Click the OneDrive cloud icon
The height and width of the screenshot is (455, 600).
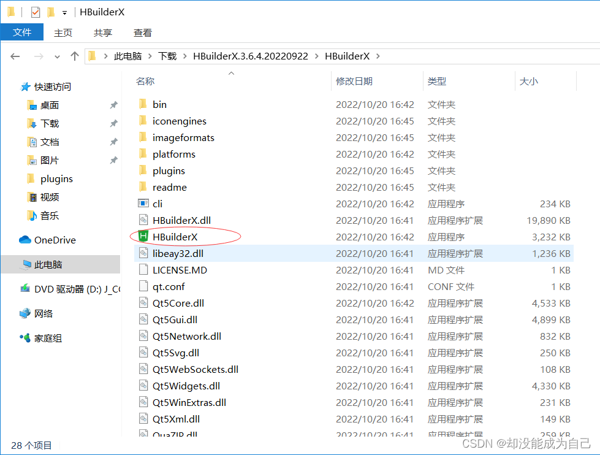point(25,240)
